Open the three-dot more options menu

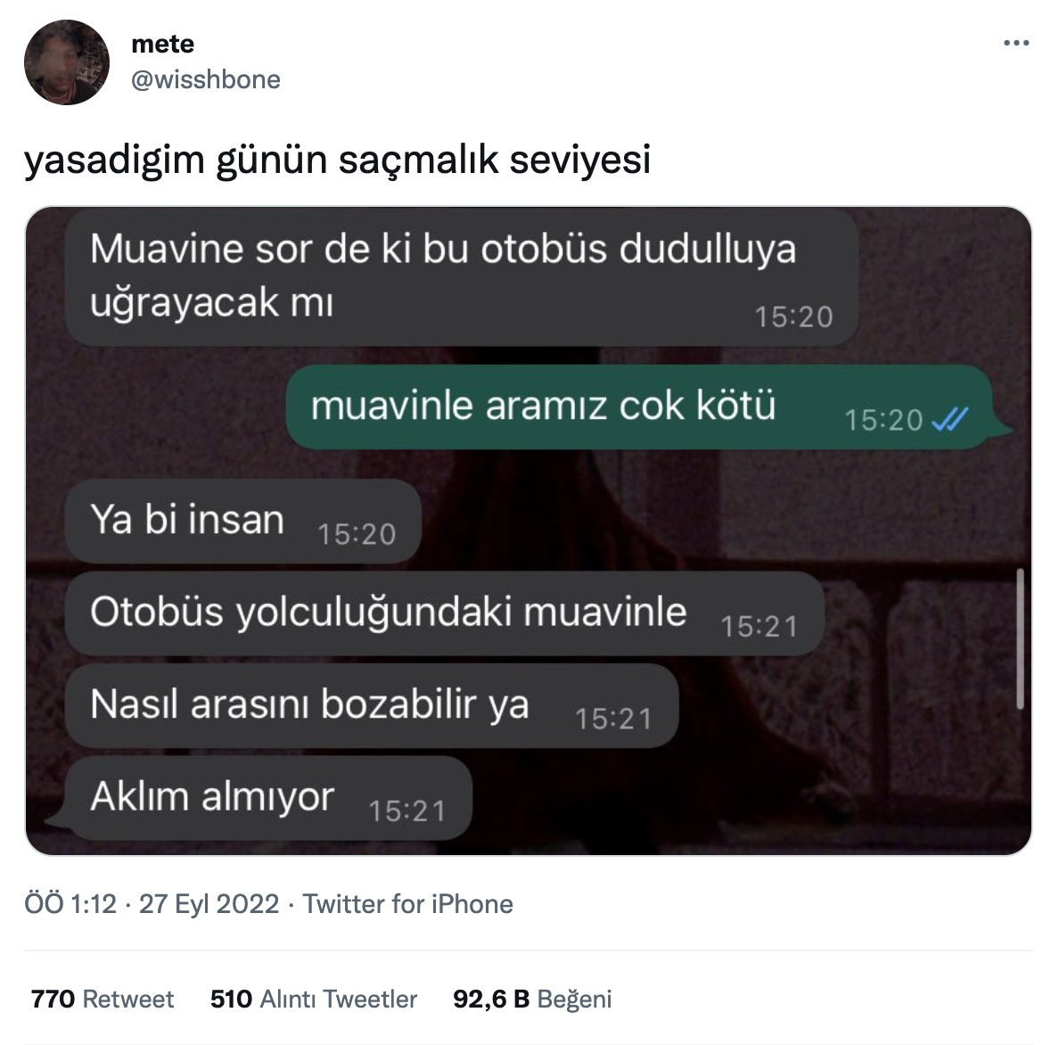[1016, 43]
